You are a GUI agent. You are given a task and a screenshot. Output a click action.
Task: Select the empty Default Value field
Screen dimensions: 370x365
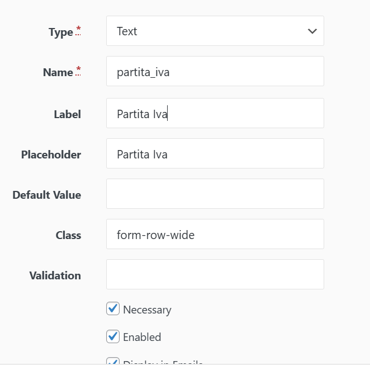215,194
